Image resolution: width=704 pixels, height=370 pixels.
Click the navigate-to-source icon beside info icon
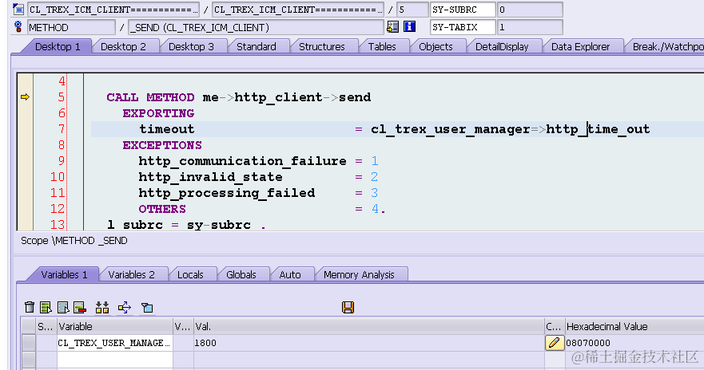[393, 27]
